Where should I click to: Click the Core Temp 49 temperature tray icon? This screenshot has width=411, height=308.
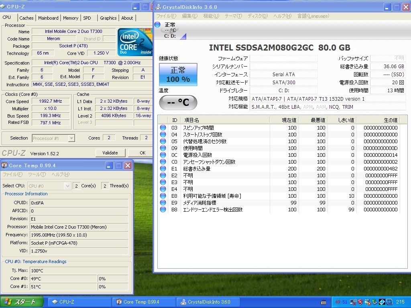338,302
